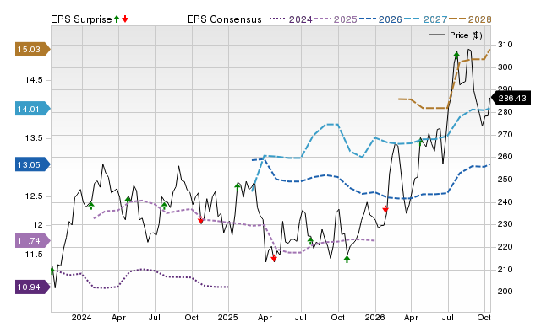Click the 14.5 EPS axis label
541x322 pixels.
(x=34, y=80)
